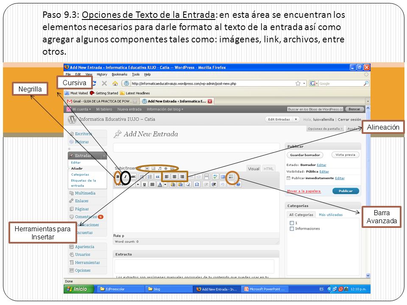Align text to the right

tap(182, 177)
